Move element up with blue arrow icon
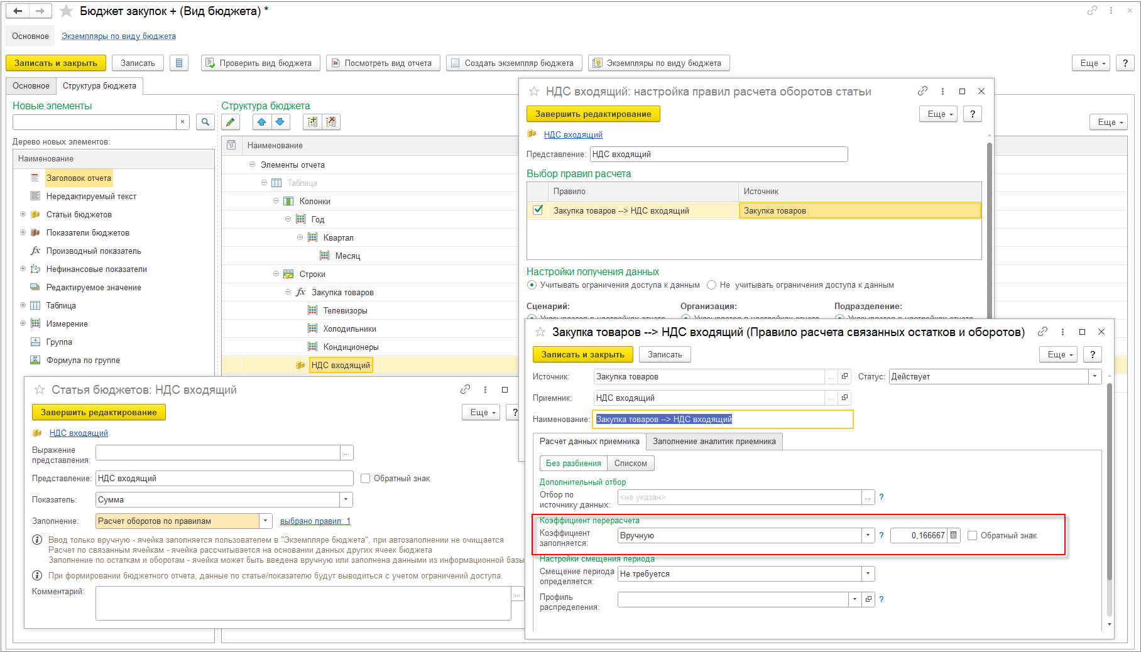Screen dimensions: 1141x652 tap(262, 122)
